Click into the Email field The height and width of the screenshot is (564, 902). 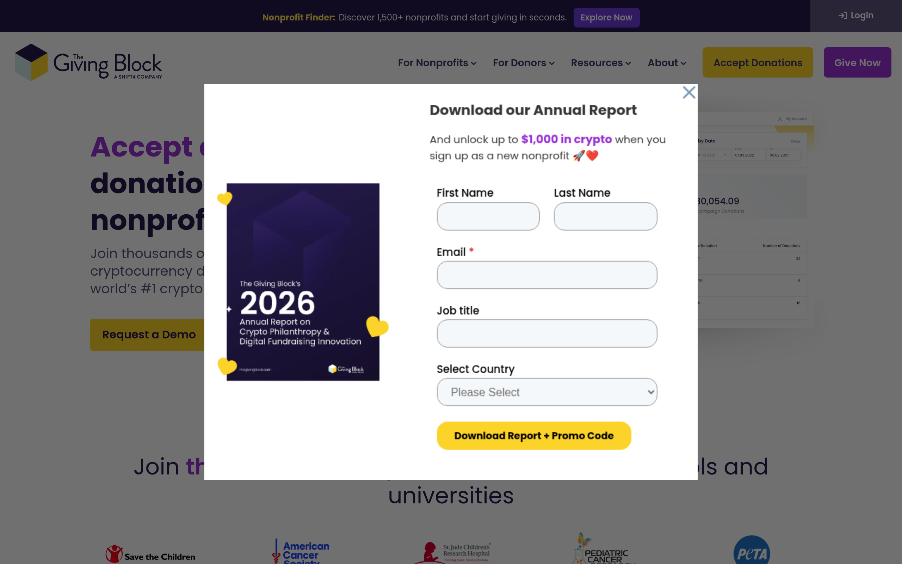tap(547, 275)
